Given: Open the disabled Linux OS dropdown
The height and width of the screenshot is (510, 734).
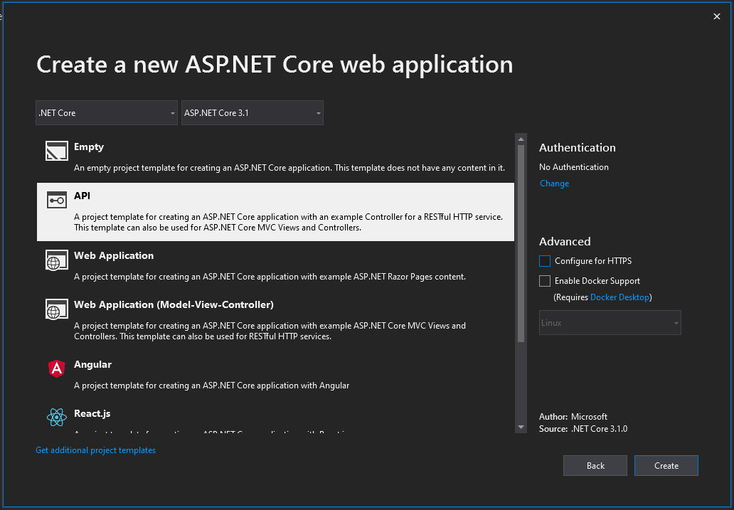Looking at the screenshot, I should (610, 323).
